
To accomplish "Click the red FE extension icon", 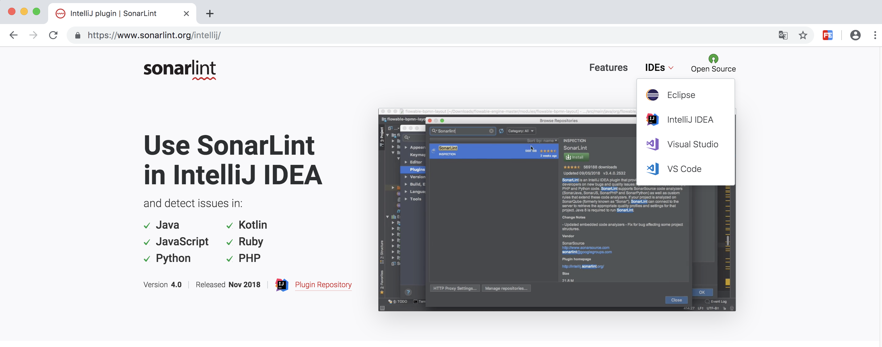I will (x=828, y=35).
